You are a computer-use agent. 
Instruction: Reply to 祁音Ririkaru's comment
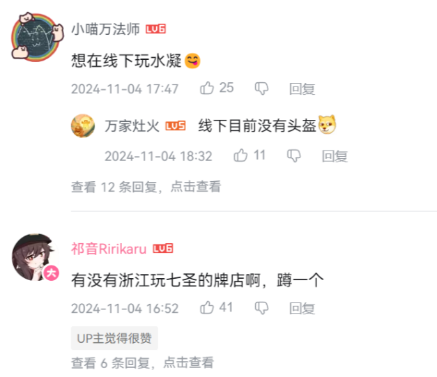[302, 309]
